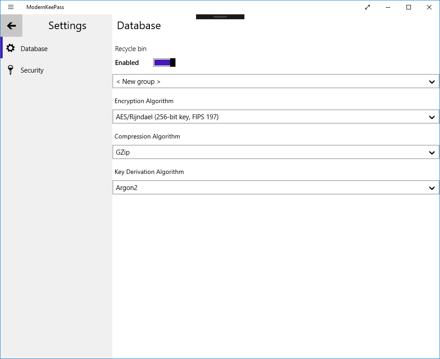
Task: Click the dark handle bar at top center
Action: pyautogui.click(x=220, y=17)
